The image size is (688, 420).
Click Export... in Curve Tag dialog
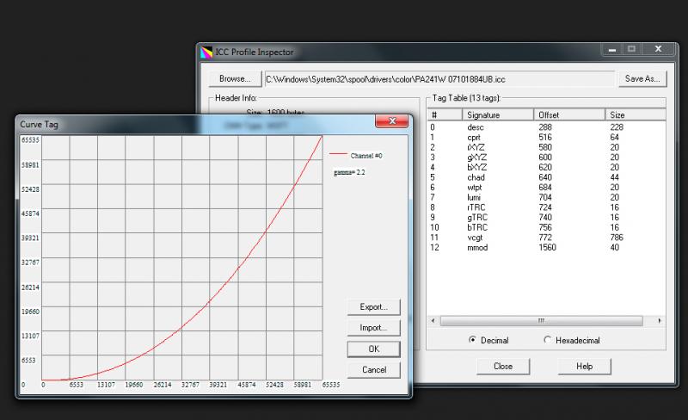coord(373,307)
